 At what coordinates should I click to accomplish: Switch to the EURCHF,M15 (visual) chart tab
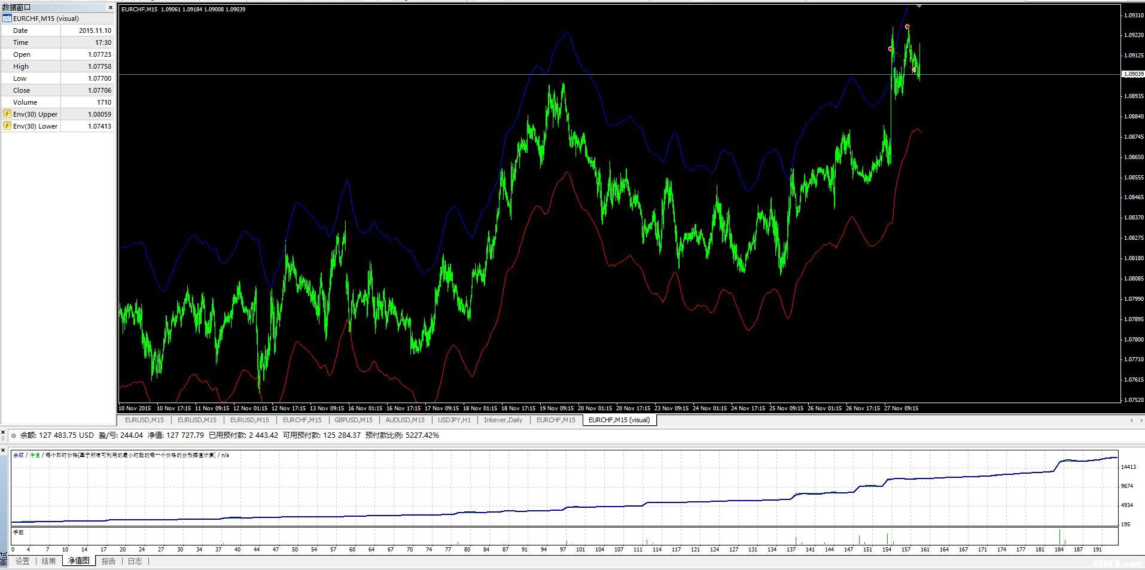(x=619, y=420)
